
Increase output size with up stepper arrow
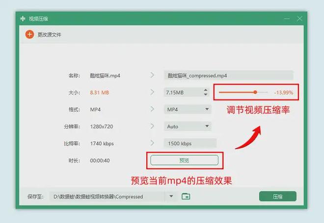pos(206,90)
